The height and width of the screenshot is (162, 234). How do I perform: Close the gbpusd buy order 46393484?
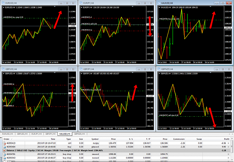click(228, 147)
